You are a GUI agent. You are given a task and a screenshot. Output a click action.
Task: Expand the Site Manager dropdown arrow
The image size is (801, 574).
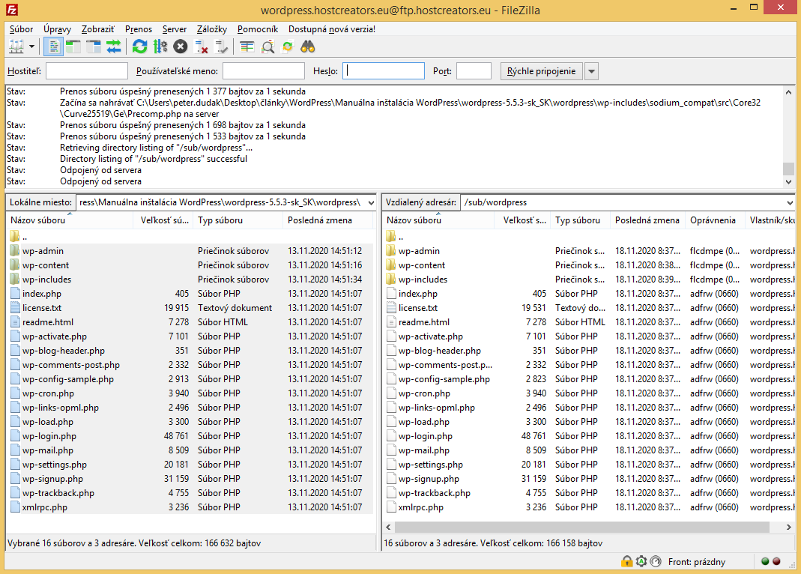coord(31,47)
